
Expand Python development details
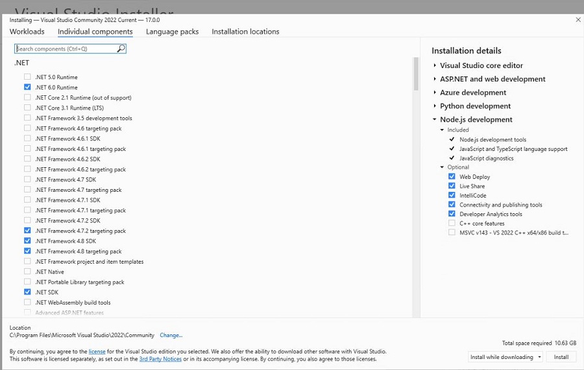[x=435, y=106]
